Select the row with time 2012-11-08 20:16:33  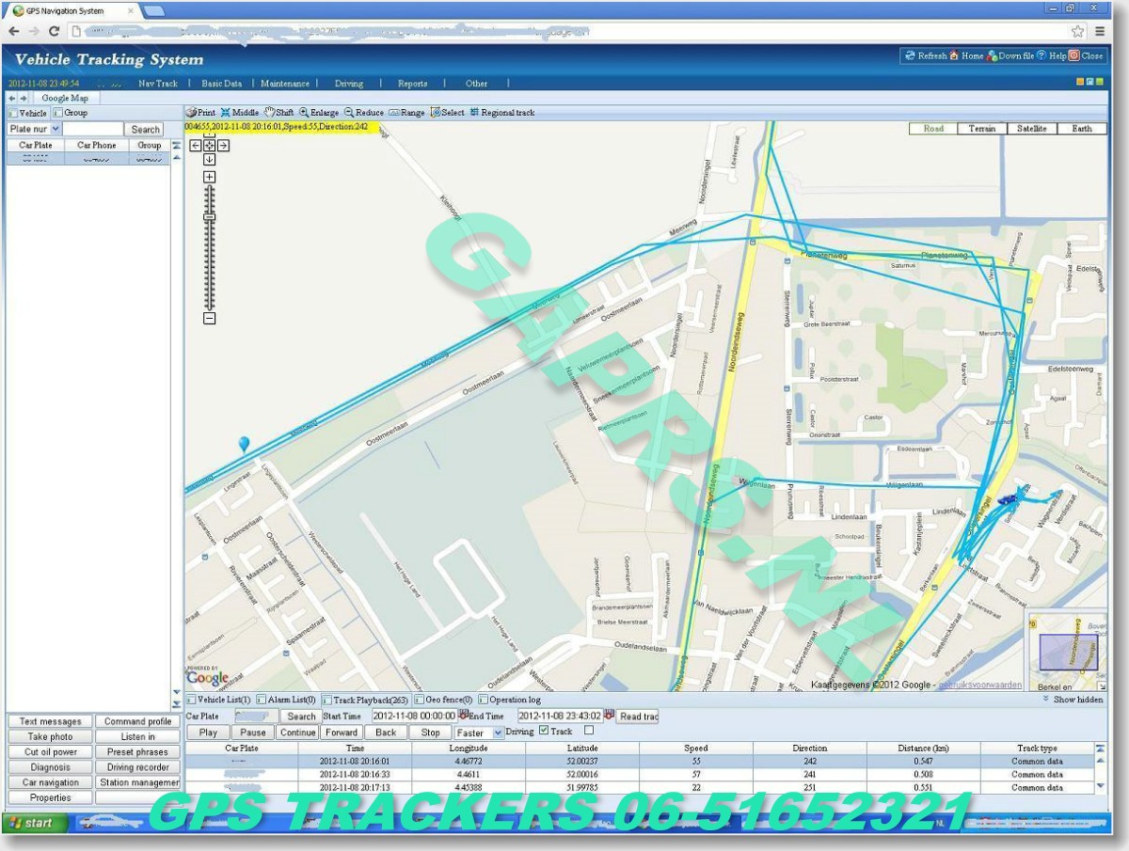coord(639,775)
